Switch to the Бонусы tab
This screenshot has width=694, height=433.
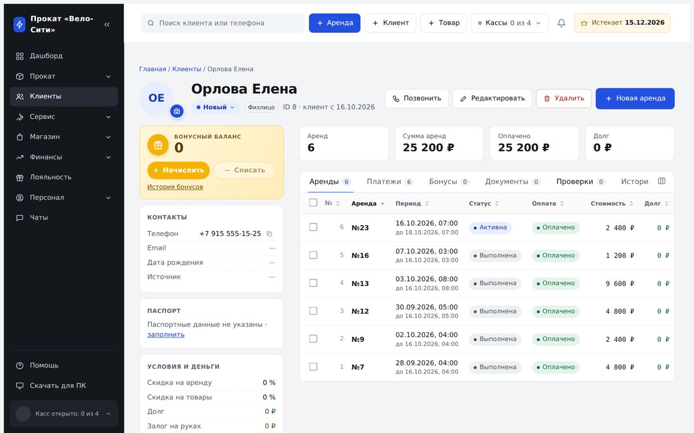449,181
